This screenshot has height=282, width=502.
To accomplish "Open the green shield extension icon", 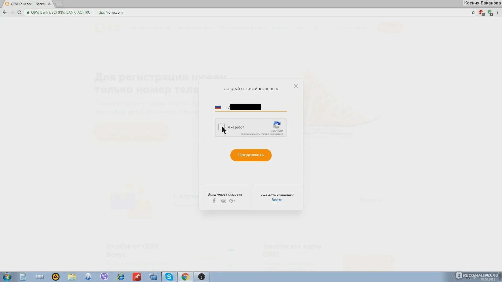I will [x=490, y=13].
